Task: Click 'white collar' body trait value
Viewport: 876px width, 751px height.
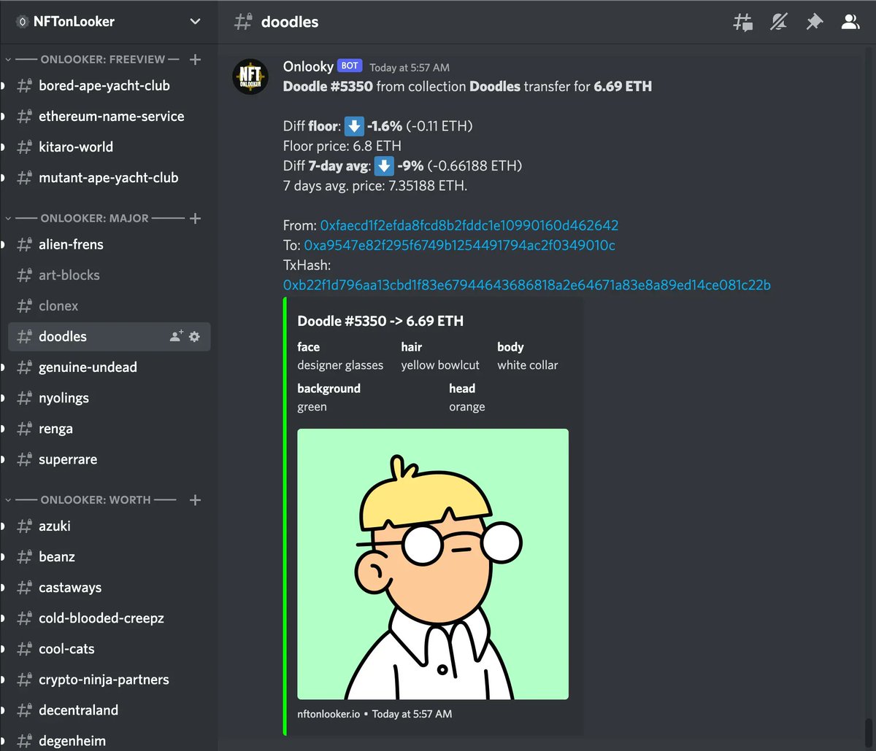Action: (527, 365)
